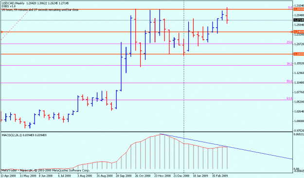Select left handle square of 1.2400 line

tap(1, 32)
